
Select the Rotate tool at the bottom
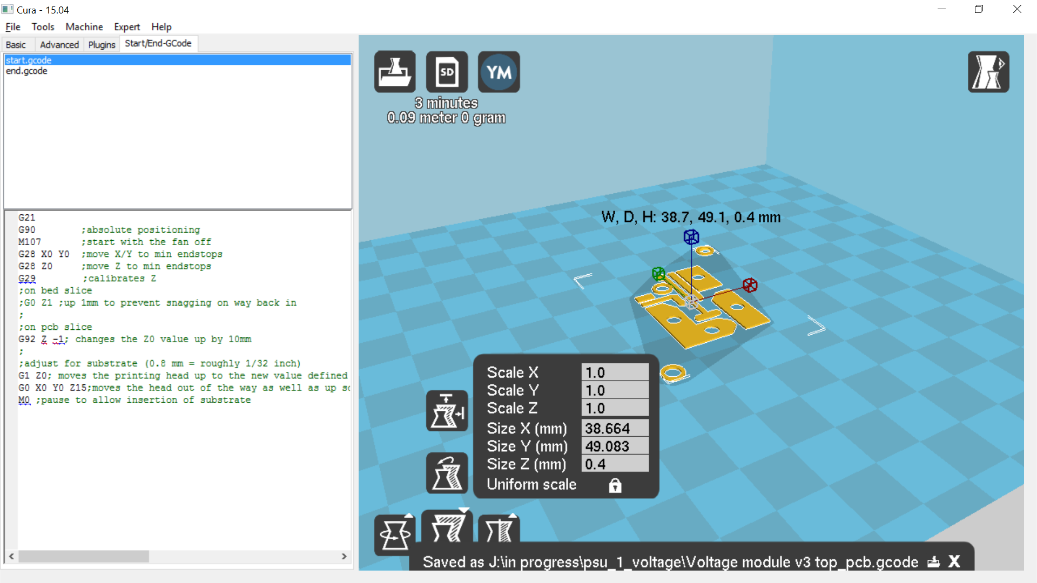coord(395,533)
